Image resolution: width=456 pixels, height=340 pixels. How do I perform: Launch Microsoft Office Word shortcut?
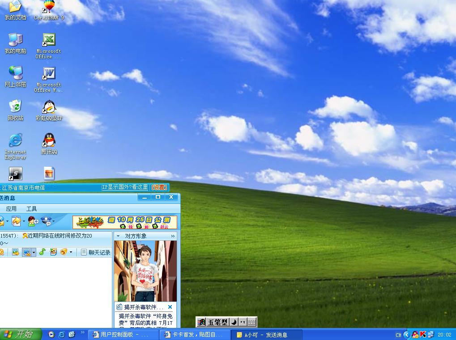pos(49,79)
